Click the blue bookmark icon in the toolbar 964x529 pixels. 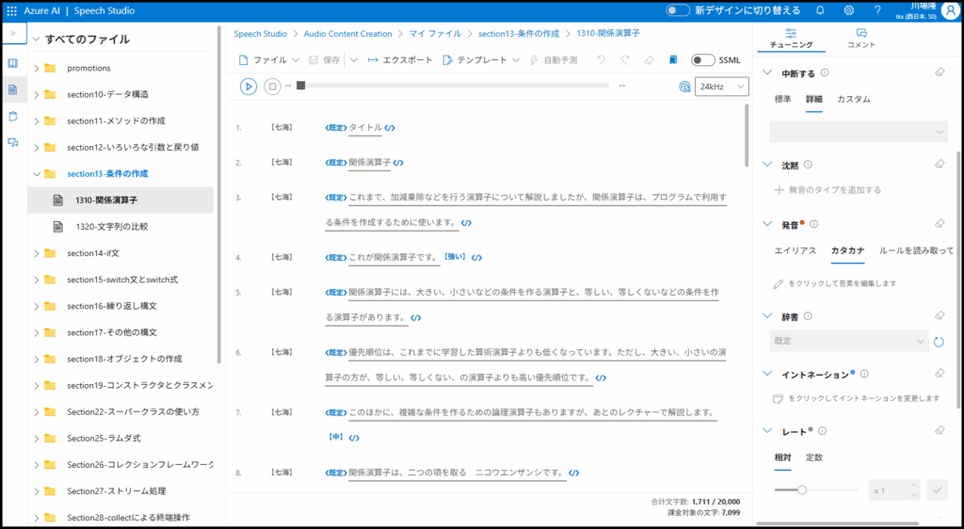pos(673,60)
